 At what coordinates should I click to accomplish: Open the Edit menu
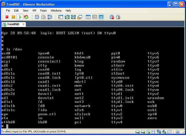(16, 11)
